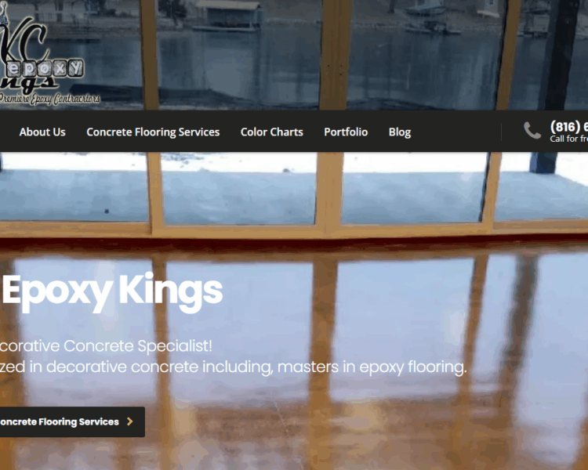Screen dimensions: 588x470
Task: Click the phone handset icon
Action: 532,131
